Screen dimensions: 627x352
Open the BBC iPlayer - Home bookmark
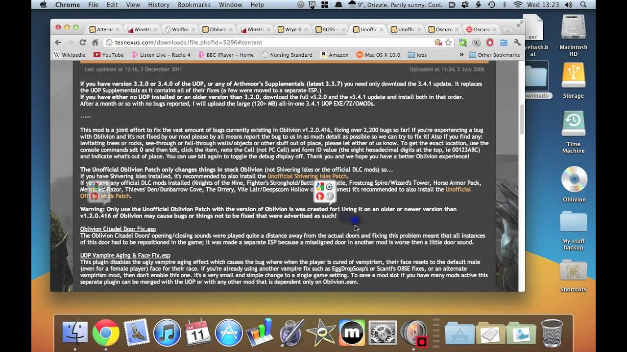[226, 55]
